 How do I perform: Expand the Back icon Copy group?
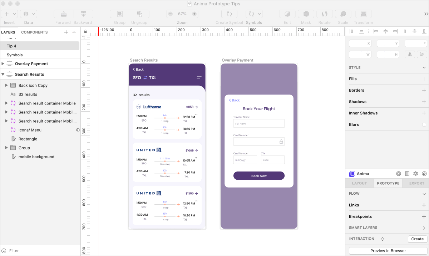pos(6,86)
